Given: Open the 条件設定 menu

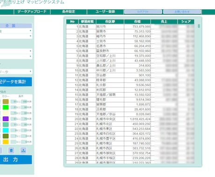Looking at the screenshot, I should point(69,12).
